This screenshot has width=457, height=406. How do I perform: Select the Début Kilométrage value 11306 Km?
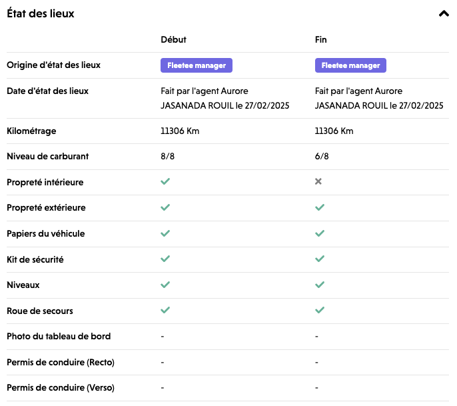click(180, 131)
